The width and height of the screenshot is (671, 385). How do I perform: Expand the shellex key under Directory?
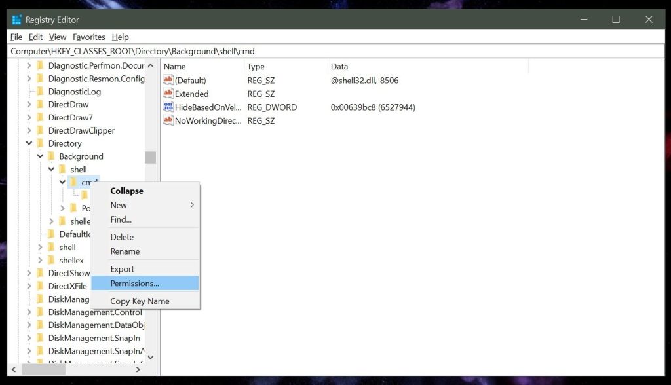(40, 260)
